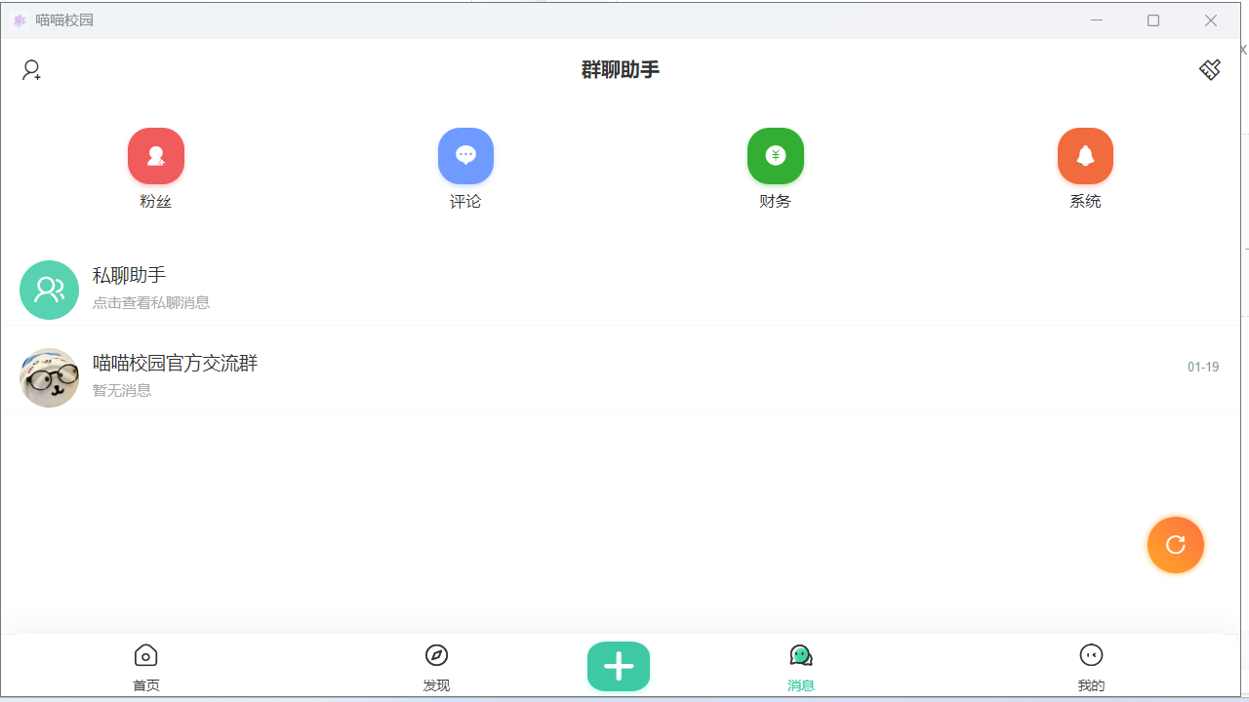Click the official group's cat avatar
The height and width of the screenshot is (702, 1249).
click(49, 377)
